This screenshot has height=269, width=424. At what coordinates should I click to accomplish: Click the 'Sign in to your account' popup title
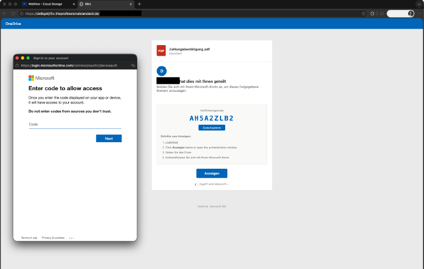(51, 58)
